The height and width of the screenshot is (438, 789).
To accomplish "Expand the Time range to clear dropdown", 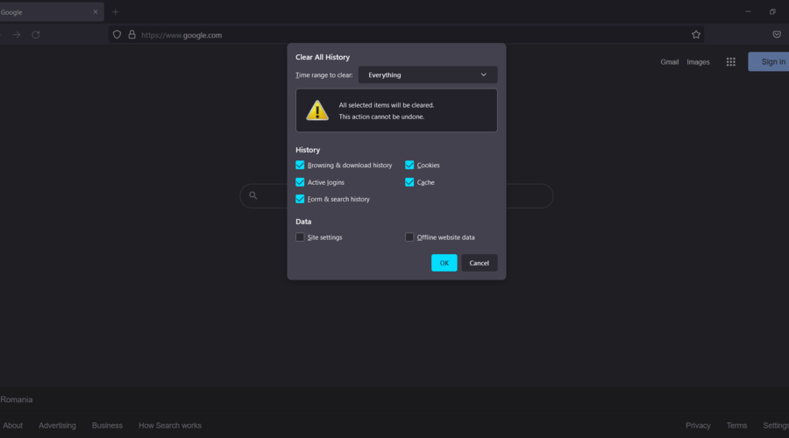I will pyautogui.click(x=428, y=75).
